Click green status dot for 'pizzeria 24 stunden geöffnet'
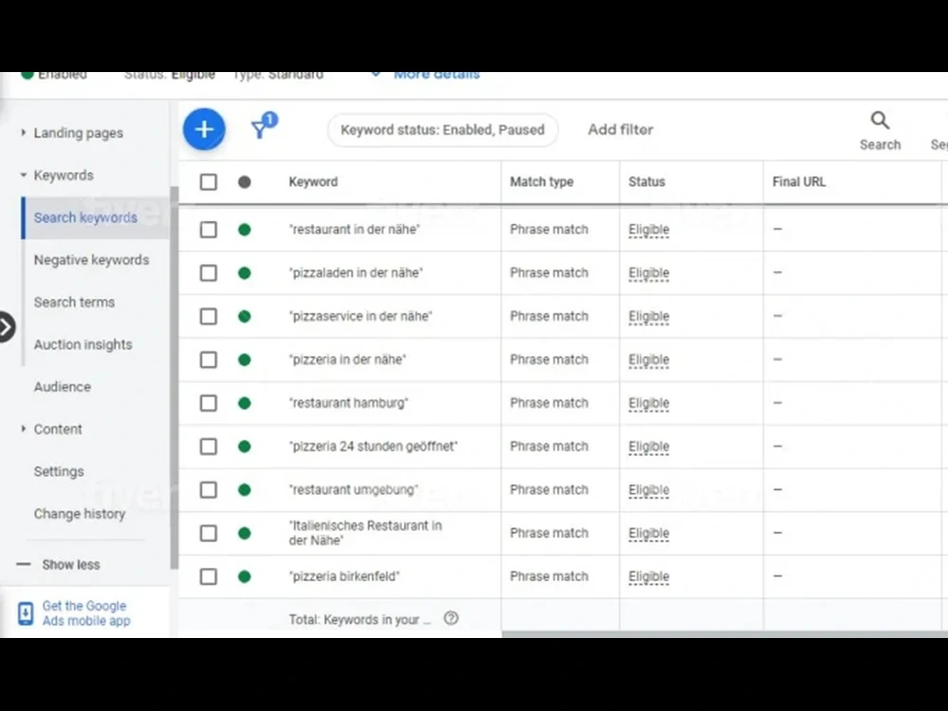948x711 pixels. coord(245,447)
